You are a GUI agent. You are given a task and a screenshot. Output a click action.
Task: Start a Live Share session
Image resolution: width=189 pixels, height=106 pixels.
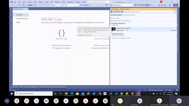162,5
